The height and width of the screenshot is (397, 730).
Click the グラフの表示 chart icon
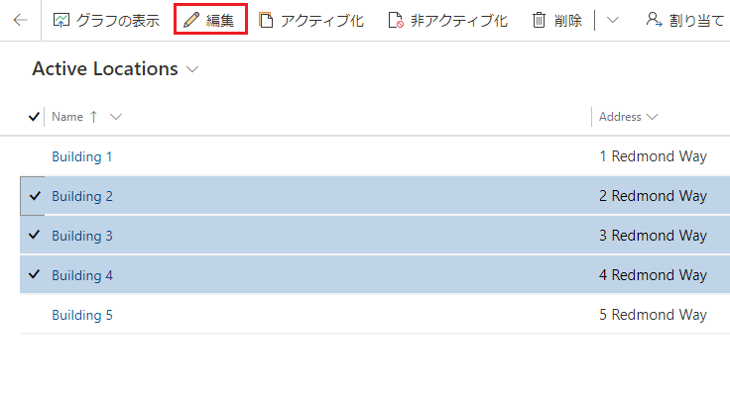click(61, 20)
